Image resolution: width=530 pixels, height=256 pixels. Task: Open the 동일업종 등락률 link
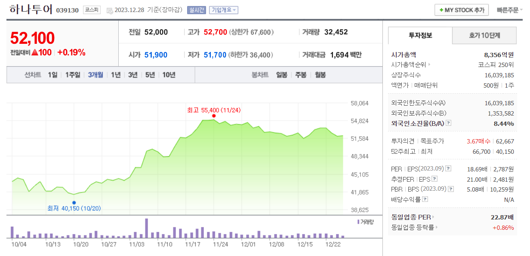(415, 227)
